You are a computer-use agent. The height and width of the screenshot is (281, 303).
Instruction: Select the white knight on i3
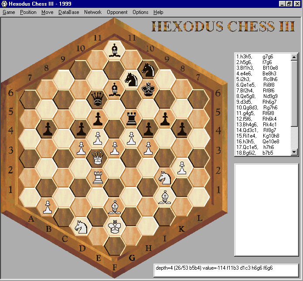click(x=165, y=178)
